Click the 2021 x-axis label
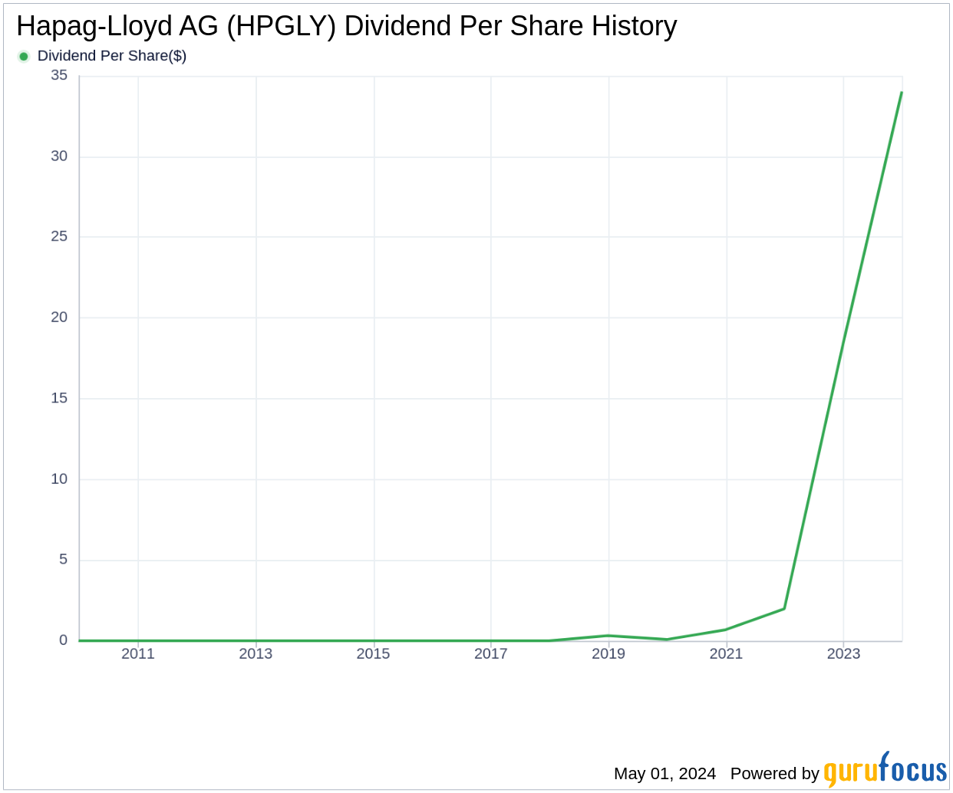The height and width of the screenshot is (793, 953). coord(726,653)
